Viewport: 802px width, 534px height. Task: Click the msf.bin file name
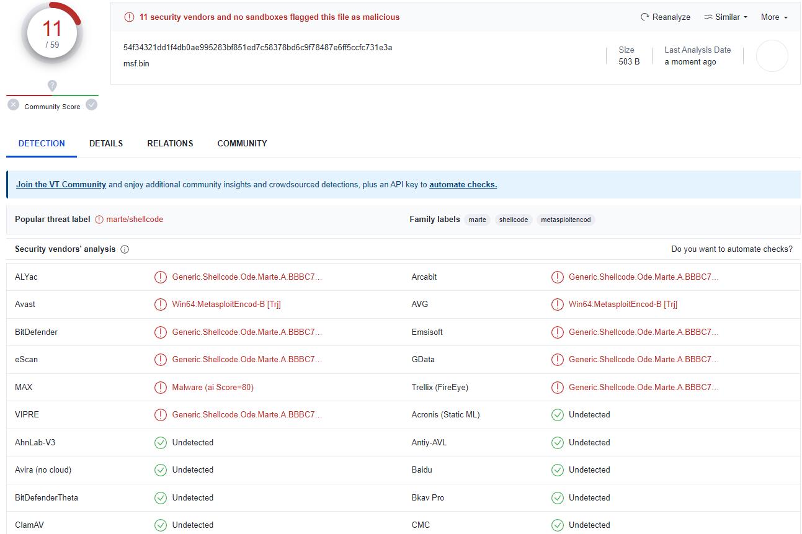(x=136, y=63)
